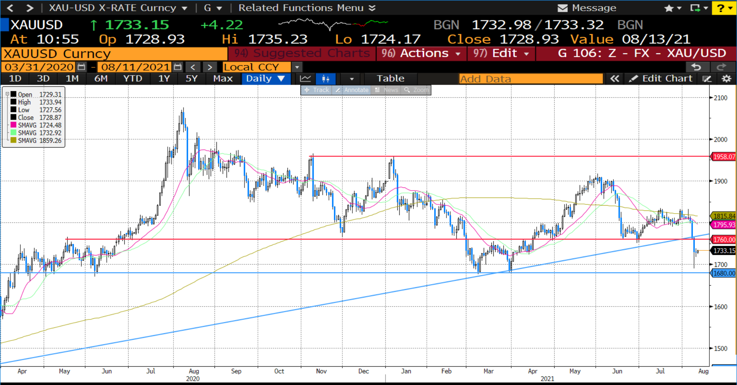Select the 1D range tab

click(x=15, y=79)
